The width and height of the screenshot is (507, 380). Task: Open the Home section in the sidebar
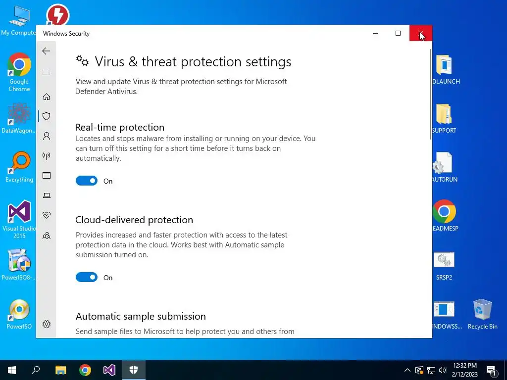pyautogui.click(x=47, y=96)
